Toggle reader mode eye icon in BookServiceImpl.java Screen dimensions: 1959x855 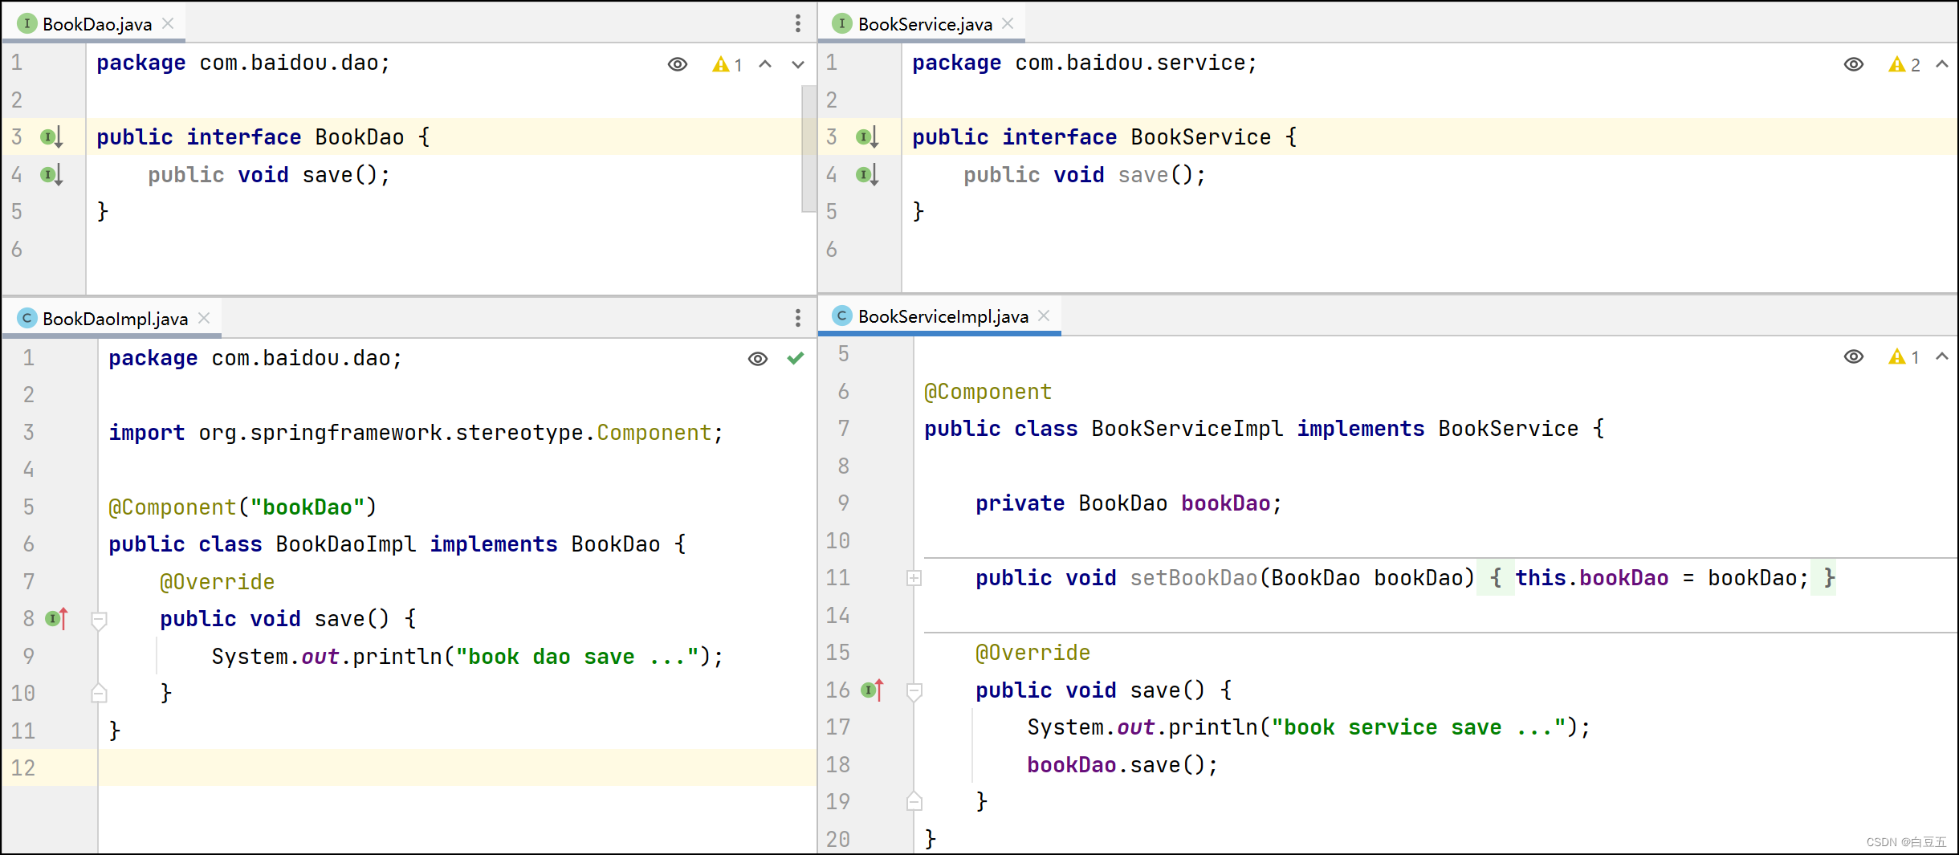click(x=1853, y=356)
